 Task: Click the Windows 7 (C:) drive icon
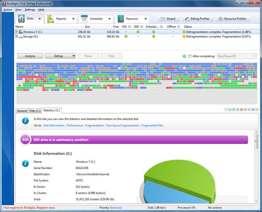click(21, 32)
